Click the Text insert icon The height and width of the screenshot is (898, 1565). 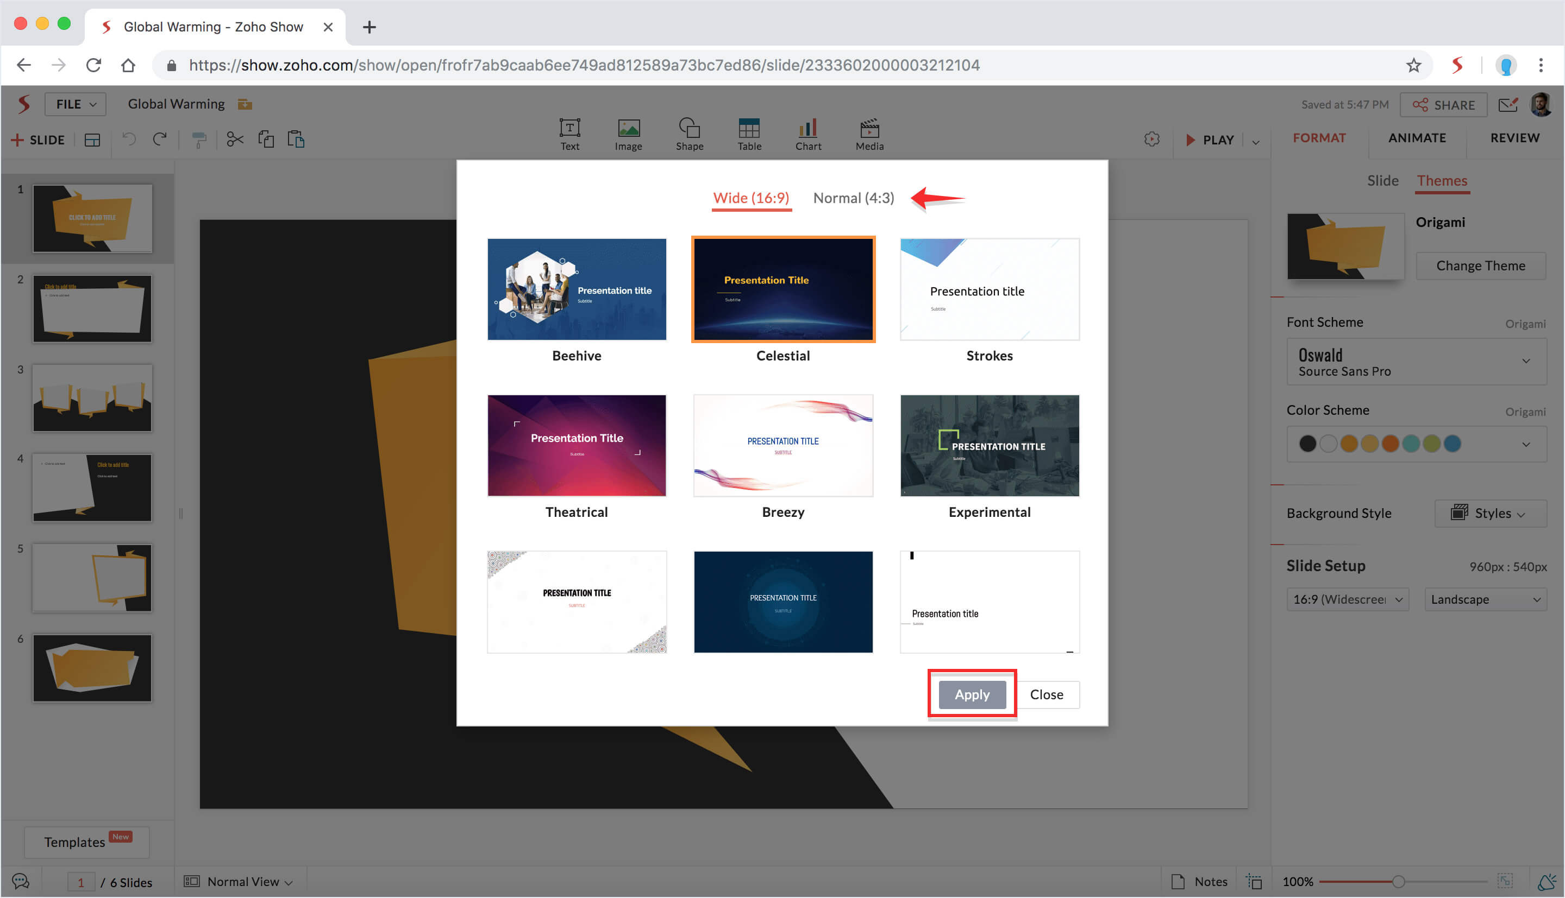(569, 133)
